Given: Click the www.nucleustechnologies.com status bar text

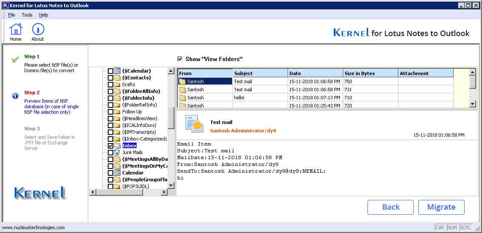Looking at the screenshot, I should click(x=34, y=227).
